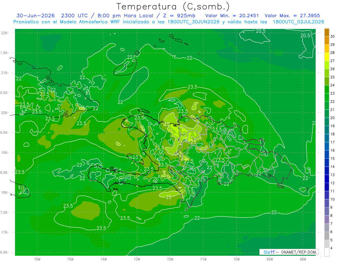Click the '73W' longitude label
The height and width of the screenshot is (263, 340).
[x=137, y=259]
